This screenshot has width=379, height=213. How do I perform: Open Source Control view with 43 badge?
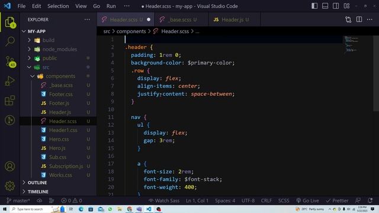10,62
